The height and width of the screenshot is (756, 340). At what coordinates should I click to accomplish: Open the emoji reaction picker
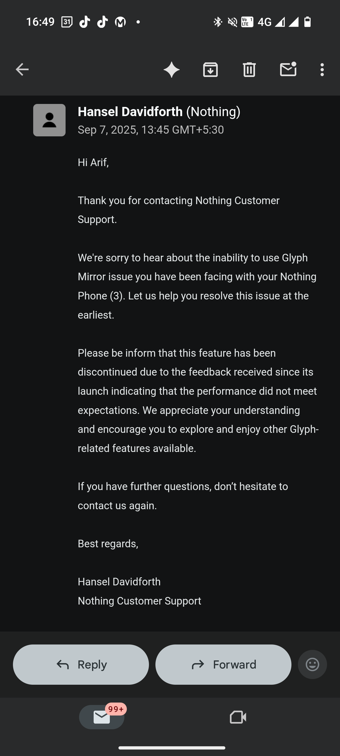[312, 664]
